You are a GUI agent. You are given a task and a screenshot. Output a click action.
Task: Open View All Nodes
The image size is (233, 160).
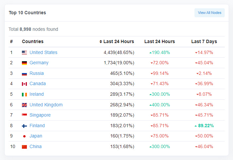209,13
